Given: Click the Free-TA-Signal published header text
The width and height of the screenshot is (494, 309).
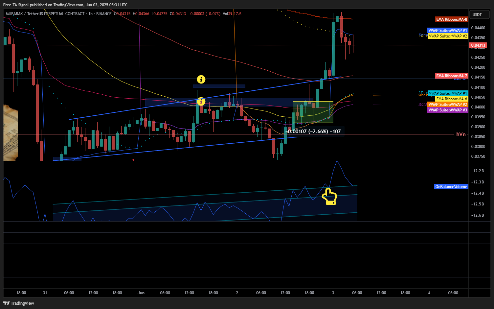Looking at the screenshot, I should pyautogui.click(x=65, y=5).
